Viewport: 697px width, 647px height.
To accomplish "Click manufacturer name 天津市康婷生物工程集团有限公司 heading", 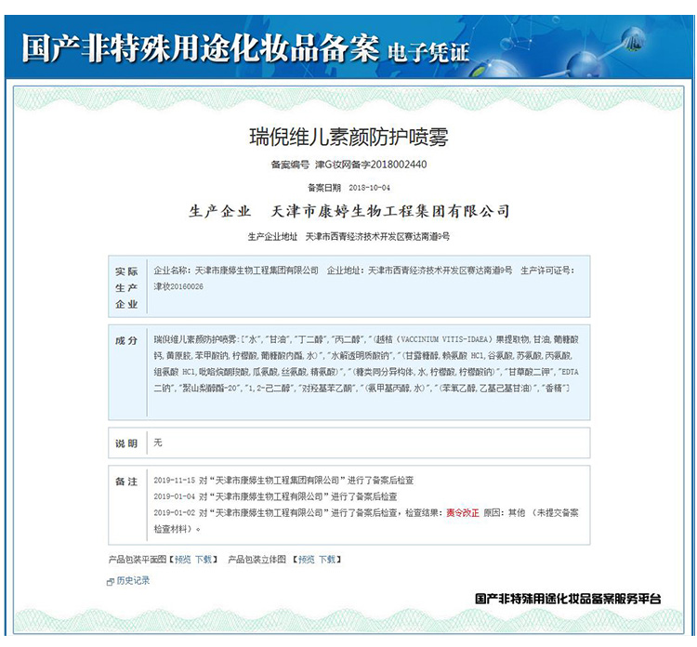I will (x=390, y=211).
